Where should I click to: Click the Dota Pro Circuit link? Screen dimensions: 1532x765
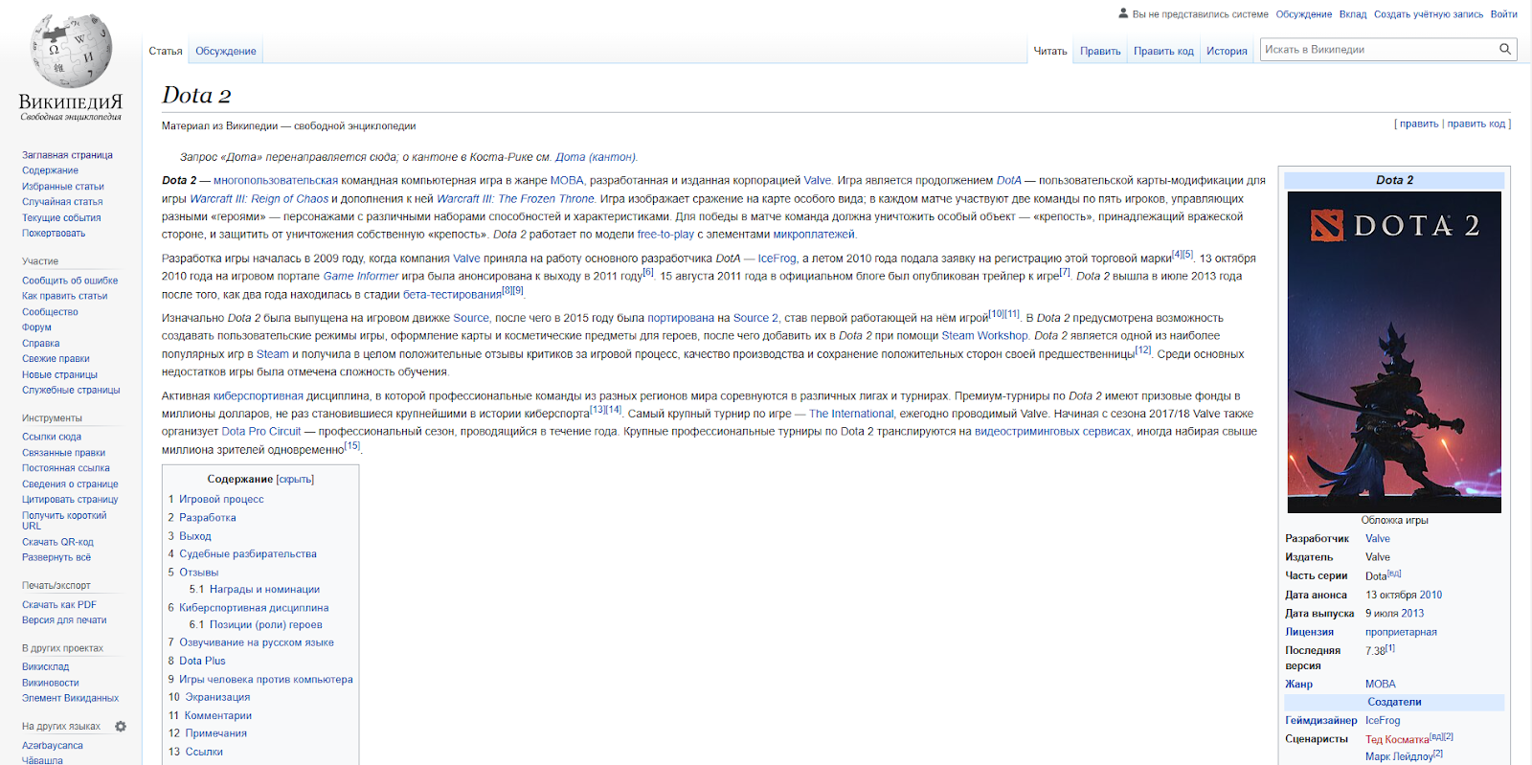click(261, 432)
